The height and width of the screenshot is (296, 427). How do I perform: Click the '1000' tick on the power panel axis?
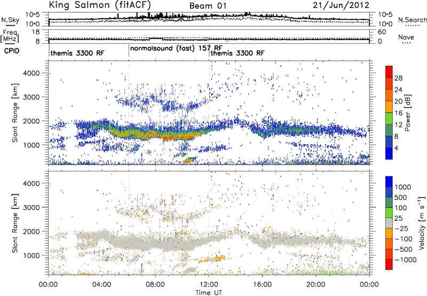[31, 145]
